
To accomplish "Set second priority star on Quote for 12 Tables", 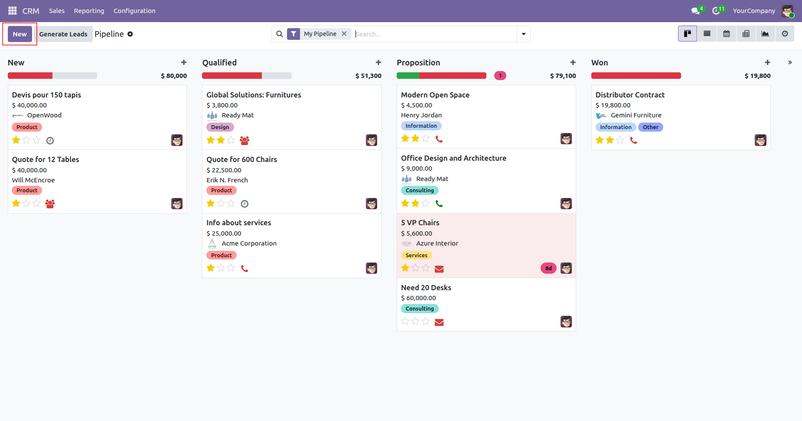I will pyautogui.click(x=26, y=203).
